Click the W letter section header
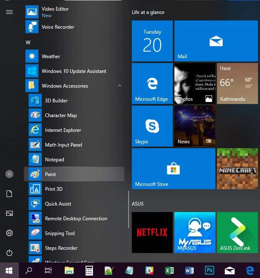 28,42
